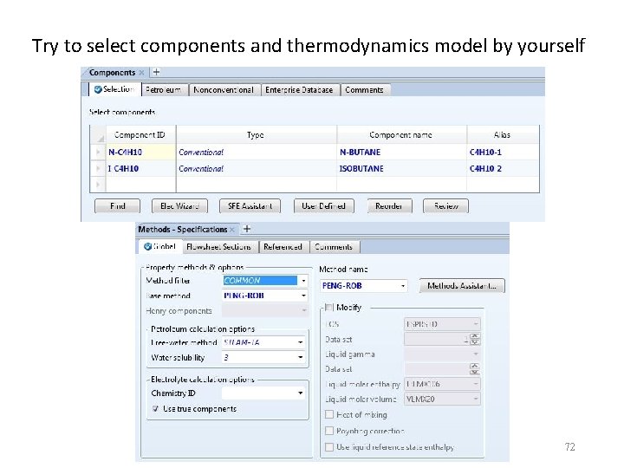Viewport: 624px width, 468px height.
Task: Switch to the Petroleum tab
Action: pos(163,90)
